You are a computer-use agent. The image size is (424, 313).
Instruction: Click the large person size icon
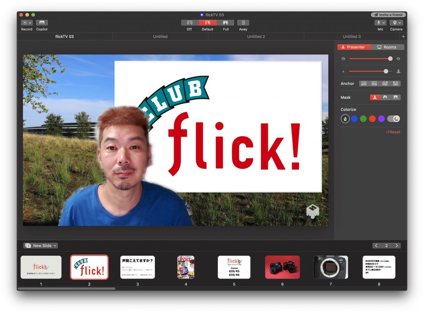click(399, 71)
